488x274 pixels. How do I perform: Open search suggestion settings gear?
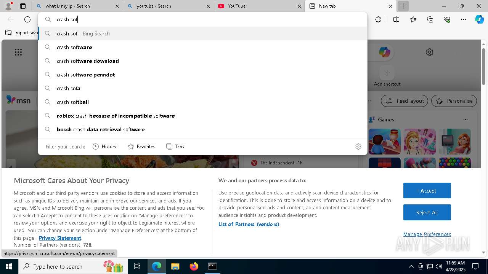pyautogui.click(x=358, y=147)
